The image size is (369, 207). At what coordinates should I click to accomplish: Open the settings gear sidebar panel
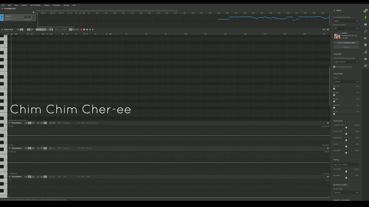tap(366, 66)
